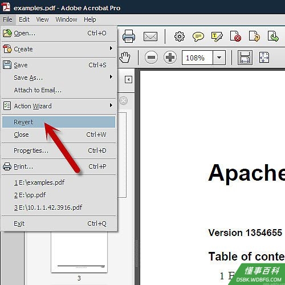Viewport: 285px width, 285px height.
Task: Click the 108% zoom value field
Action: (x=197, y=58)
